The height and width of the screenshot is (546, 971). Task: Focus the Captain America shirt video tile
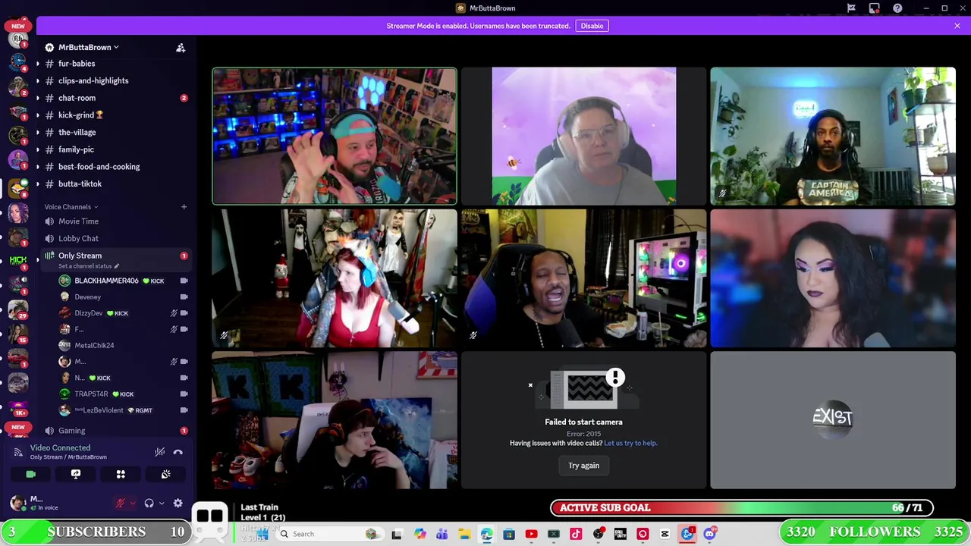coord(833,136)
